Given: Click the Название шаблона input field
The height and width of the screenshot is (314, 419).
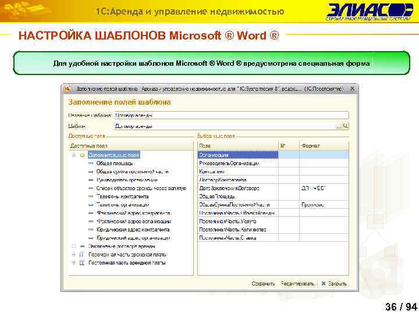Looking at the screenshot, I should 232,115.
